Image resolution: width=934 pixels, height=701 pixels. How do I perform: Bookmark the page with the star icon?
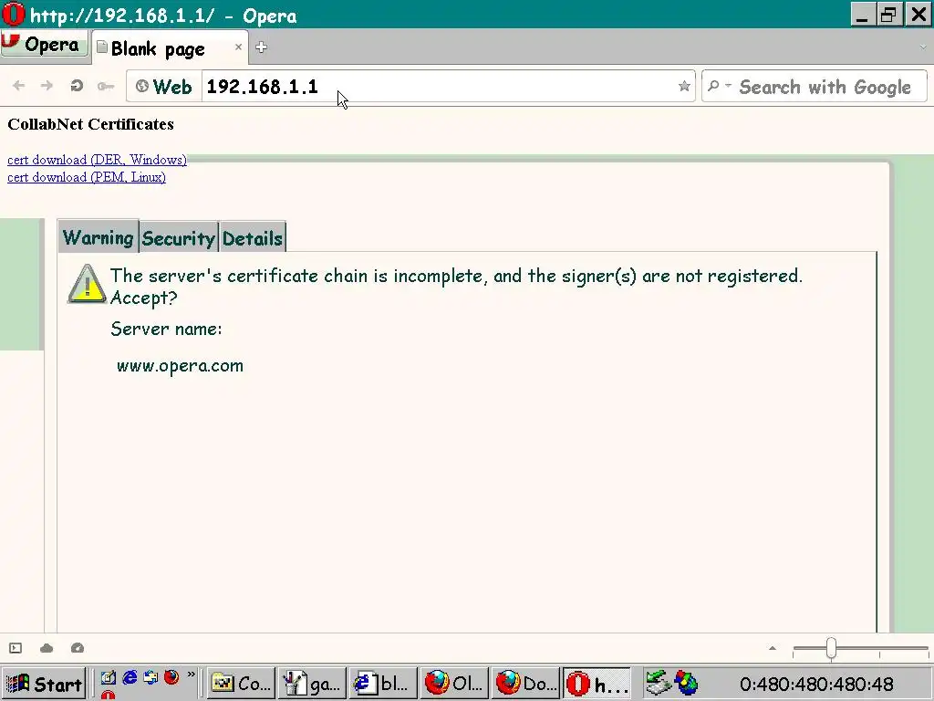point(684,87)
